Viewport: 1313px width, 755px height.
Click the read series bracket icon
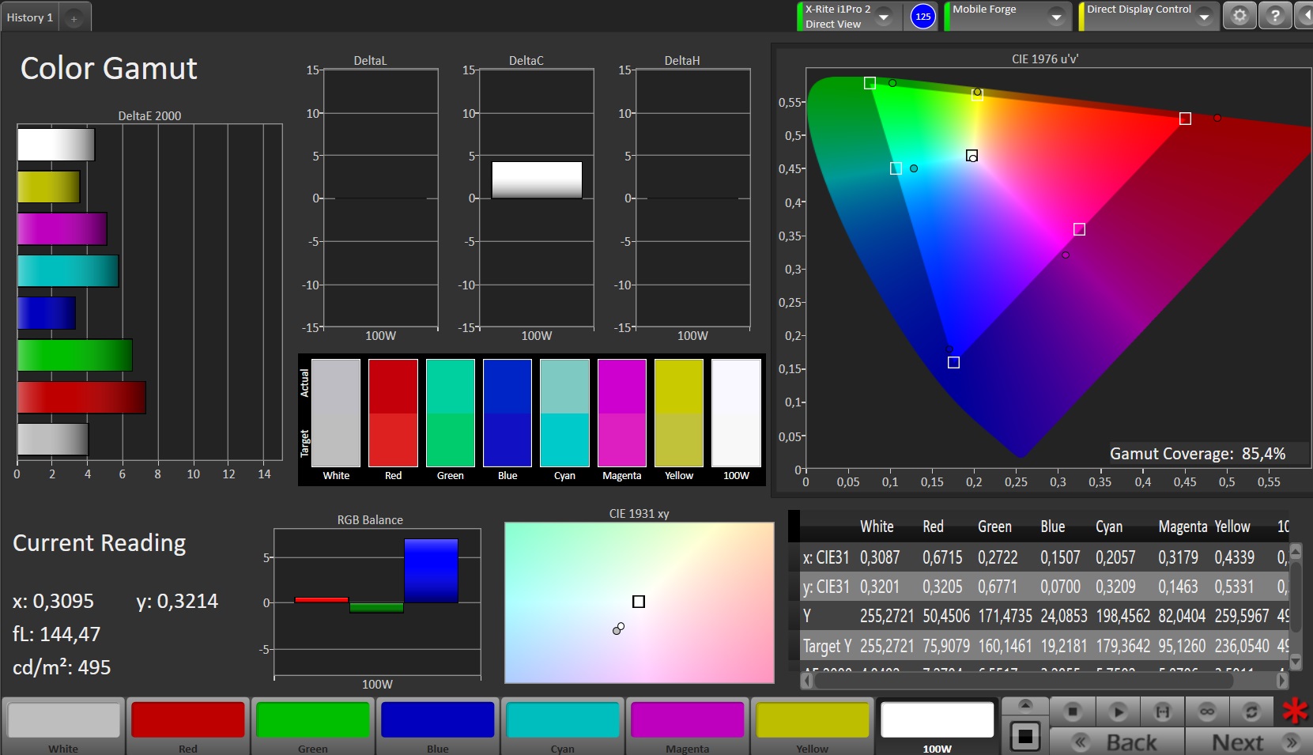tap(1162, 712)
